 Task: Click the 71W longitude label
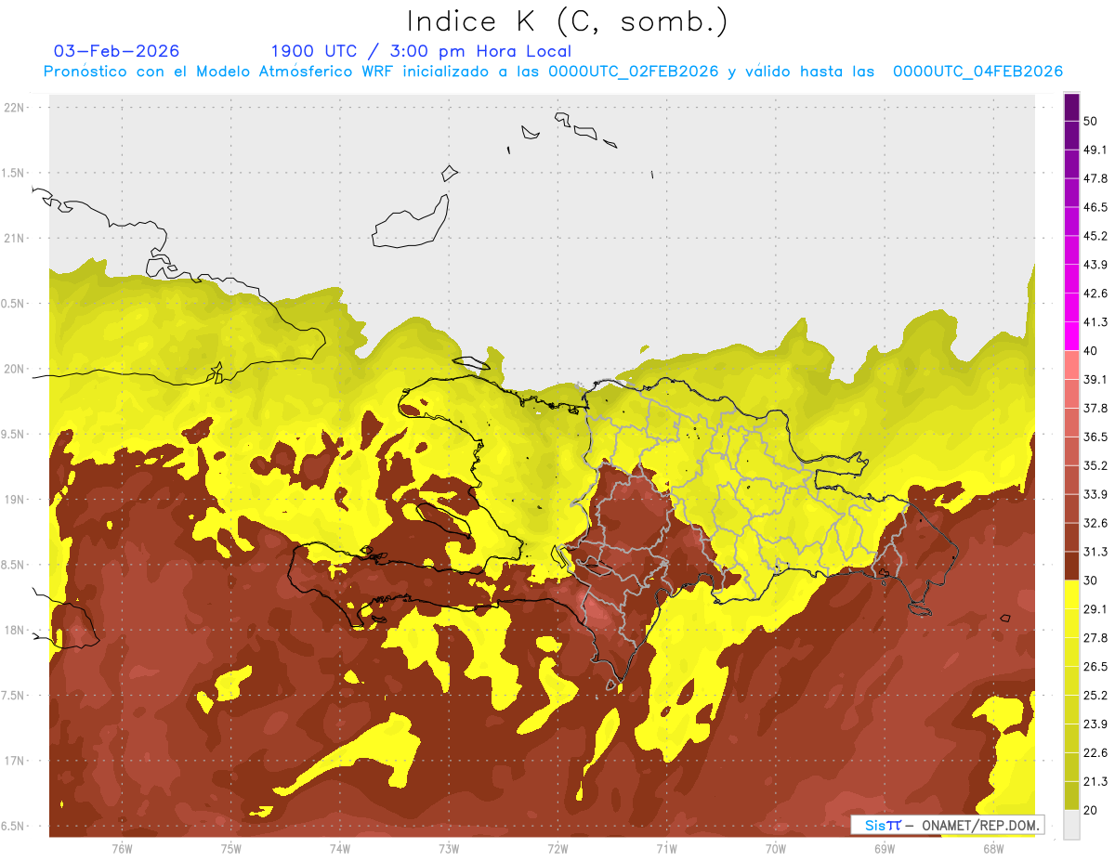tap(666, 848)
